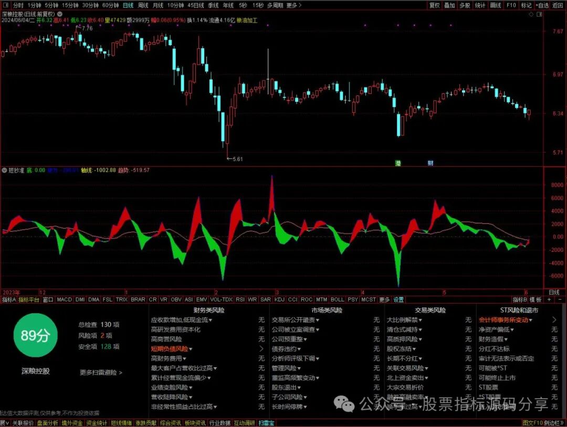
Task: Zoom out chart with the − button
Action: click(560, 300)
